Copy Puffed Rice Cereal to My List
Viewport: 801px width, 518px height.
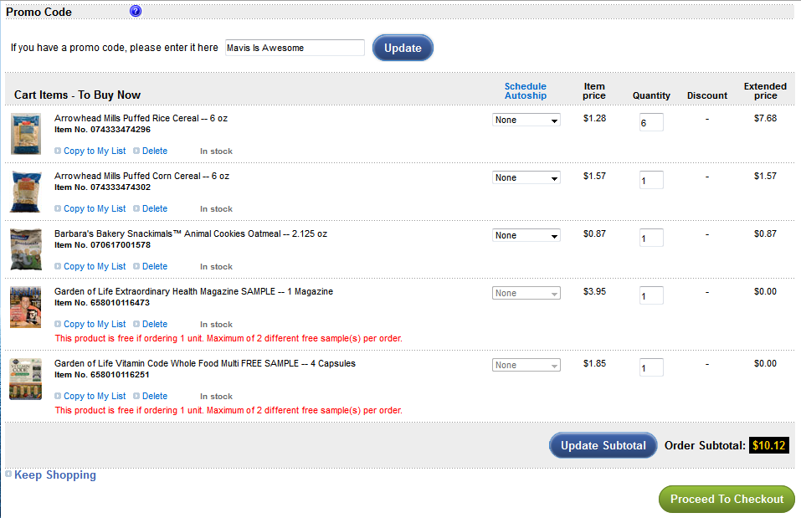coord(94,151)
